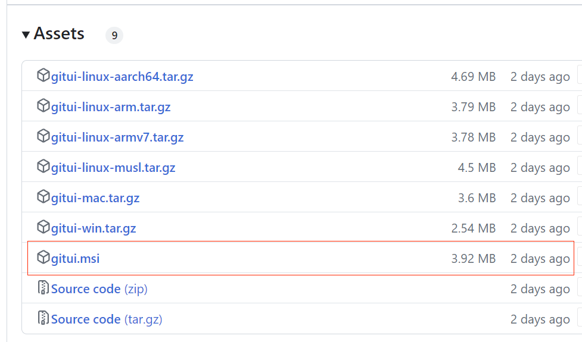Click '2 days ago' in gitui-mac row
This screenshot has width=582, height=342.
[x=540, y=199]
